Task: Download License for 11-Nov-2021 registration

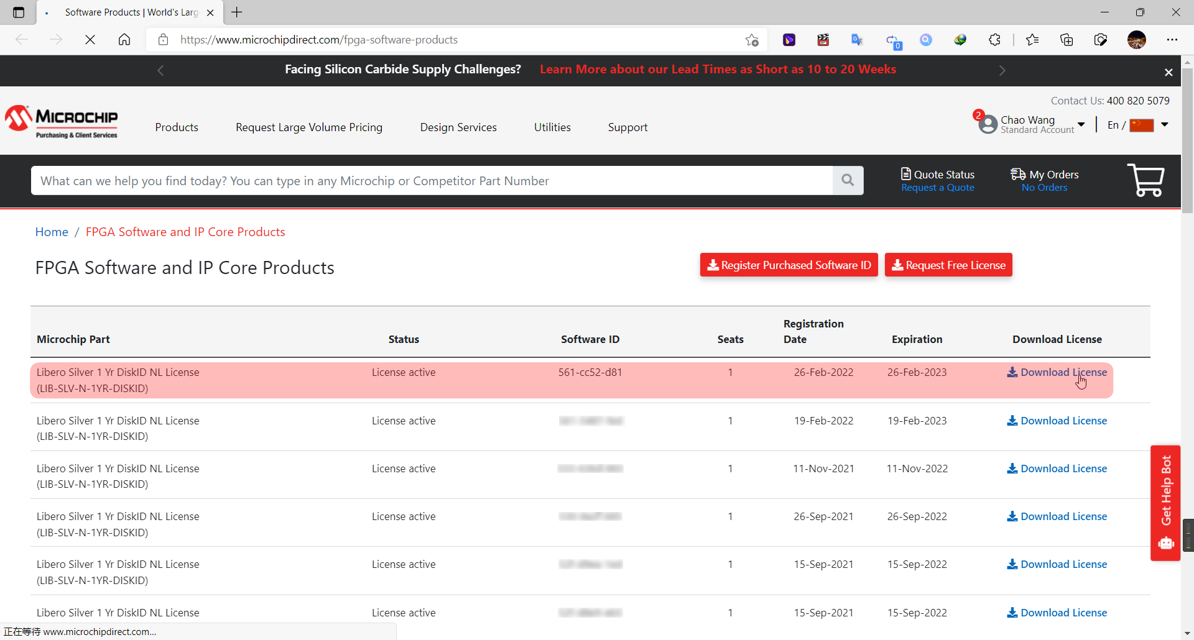Action: (x=1057, y=469)
